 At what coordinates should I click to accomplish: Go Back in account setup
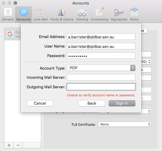(x=92, y=103)
